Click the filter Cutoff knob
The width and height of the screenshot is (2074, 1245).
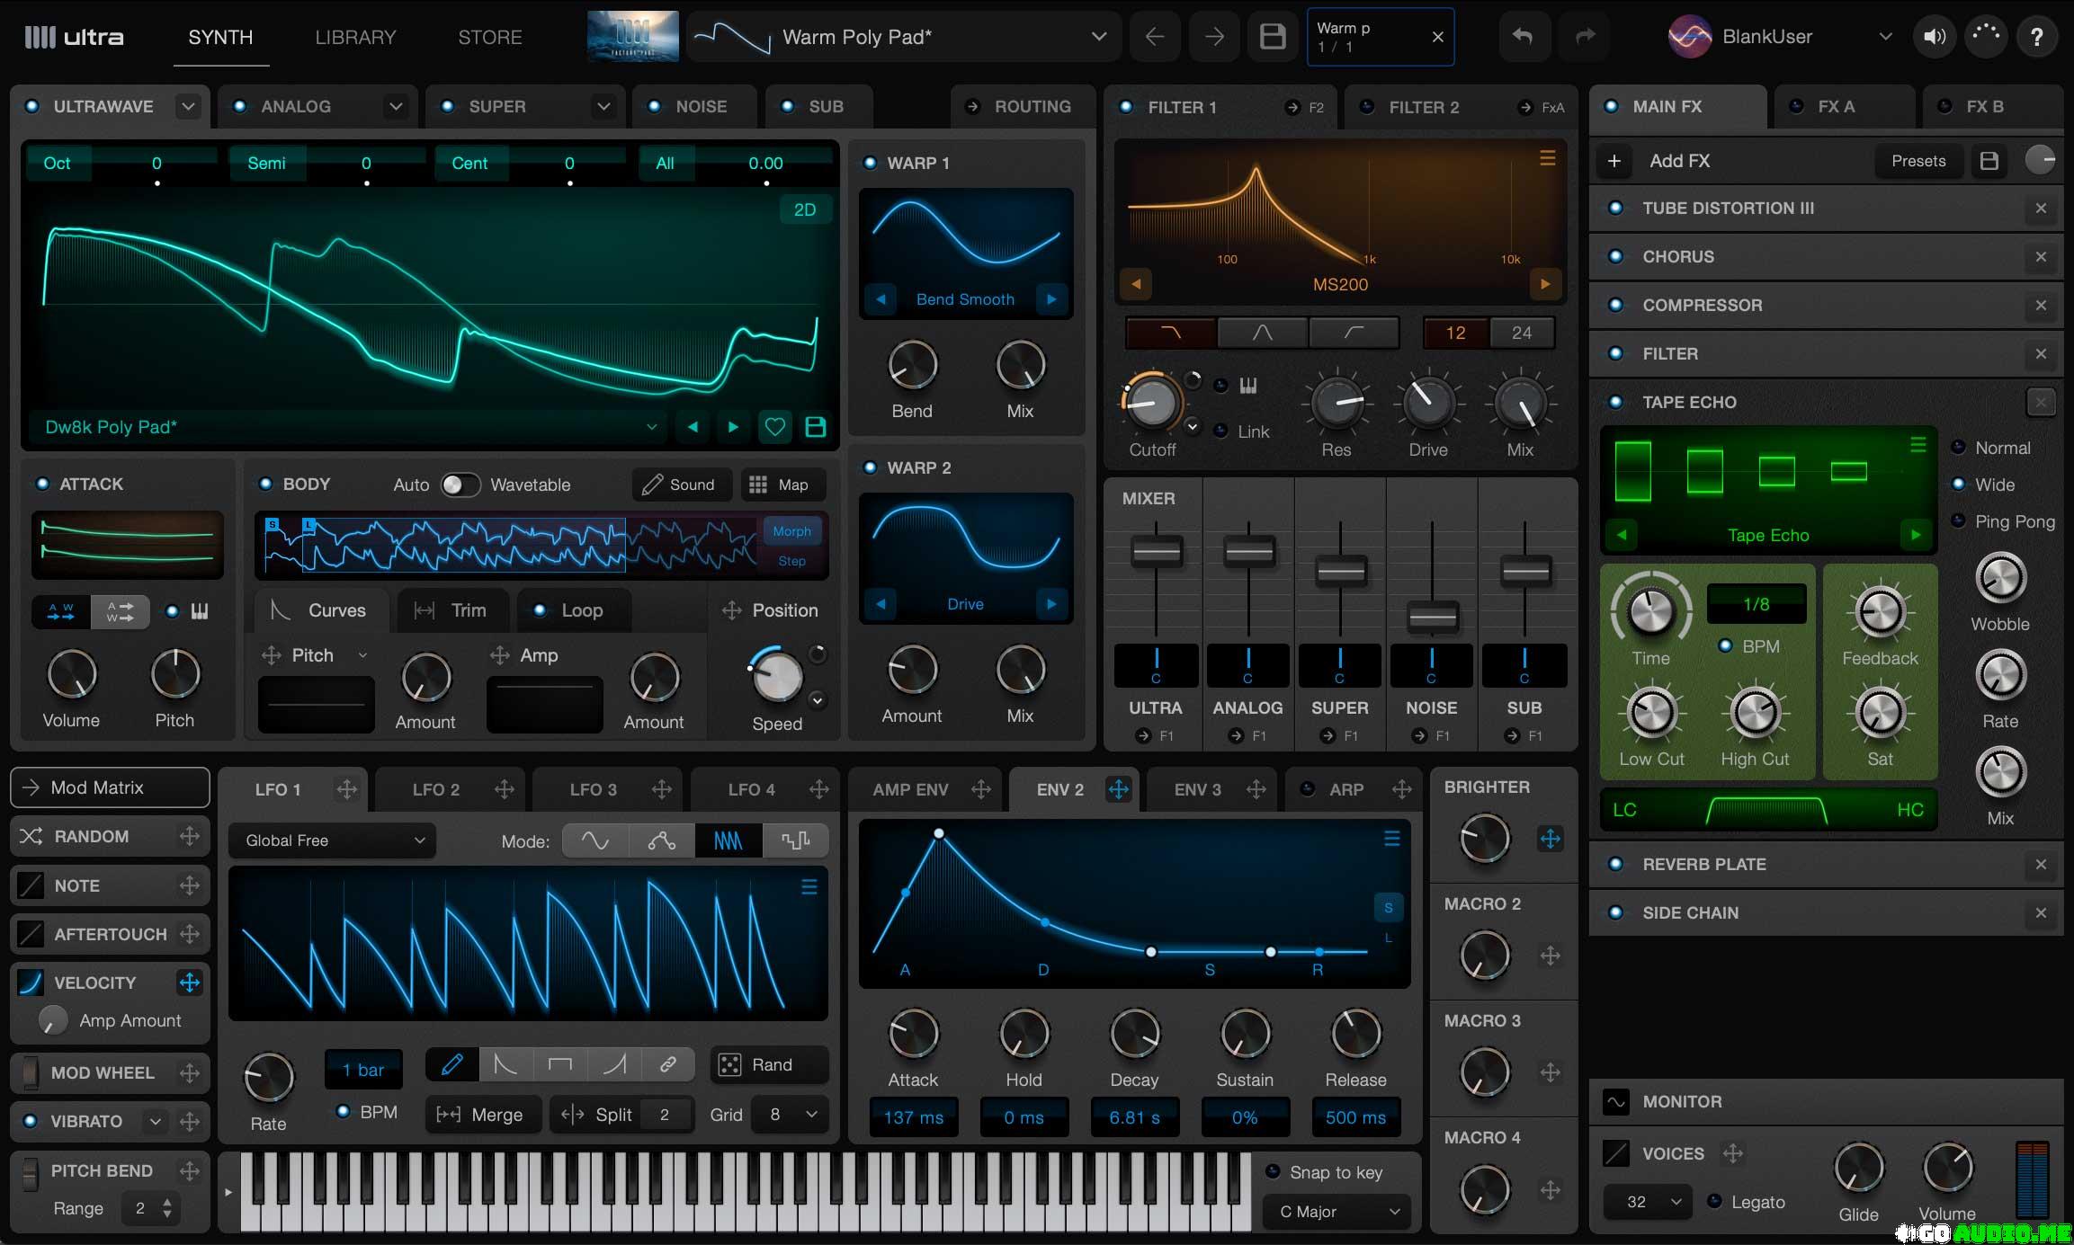tap(1151, 402)
